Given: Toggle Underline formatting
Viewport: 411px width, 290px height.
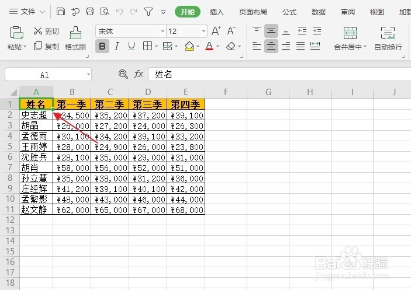Looking at the screenshot, I should coord(132,46).
